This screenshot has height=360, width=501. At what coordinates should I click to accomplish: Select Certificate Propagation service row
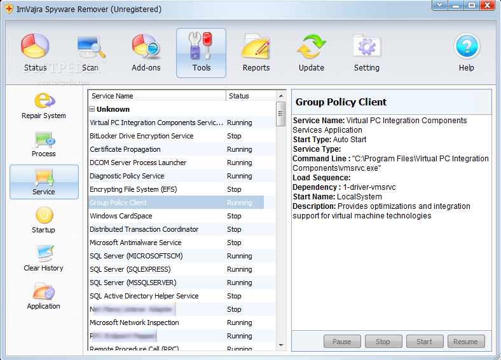click(182, 149)
